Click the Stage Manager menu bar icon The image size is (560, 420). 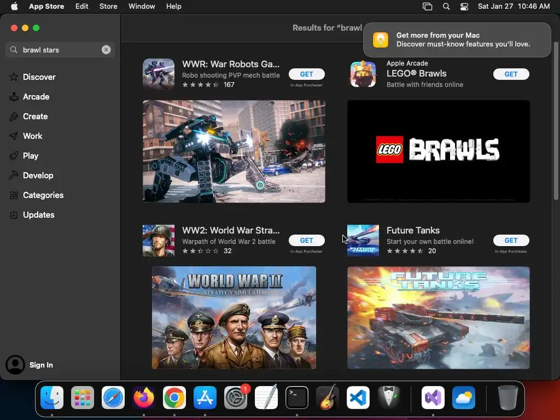coord(428,7)
